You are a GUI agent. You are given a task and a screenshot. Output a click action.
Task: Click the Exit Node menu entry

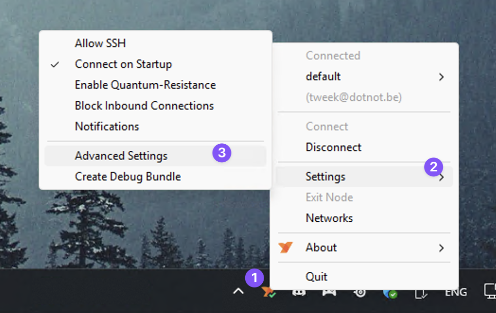click(x=364, y=197)
